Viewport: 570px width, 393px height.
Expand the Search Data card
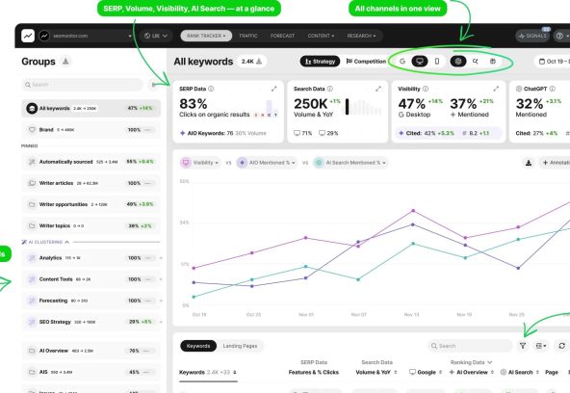coord(378,89)
